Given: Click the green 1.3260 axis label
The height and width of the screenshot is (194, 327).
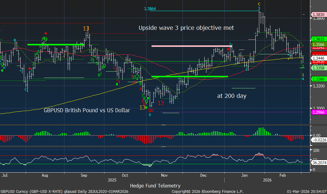Looking at the screenshot, I should coord(318,79).
